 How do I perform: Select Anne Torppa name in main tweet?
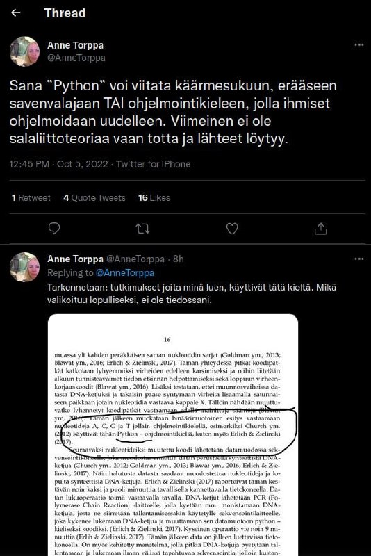pos(76,45)
